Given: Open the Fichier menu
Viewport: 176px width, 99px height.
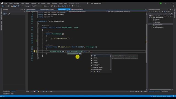Looking at the screenshot, I should pyautogui.click(x=5, y=3).
